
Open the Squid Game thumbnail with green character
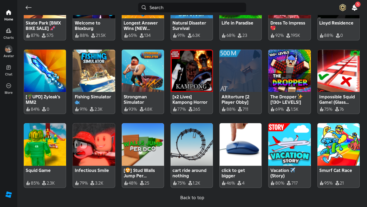45,144
